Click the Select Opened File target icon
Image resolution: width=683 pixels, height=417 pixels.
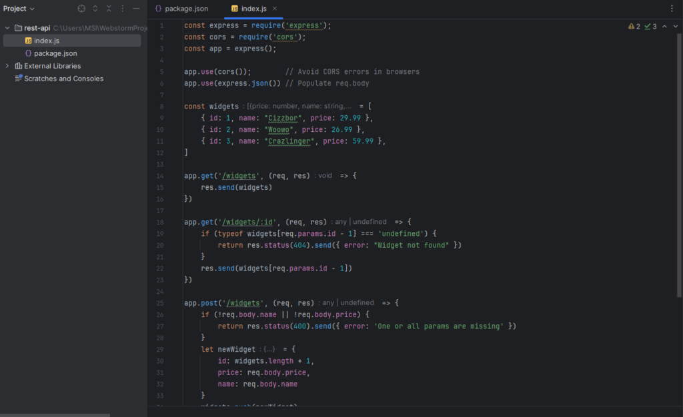click(x=81, y=9)
